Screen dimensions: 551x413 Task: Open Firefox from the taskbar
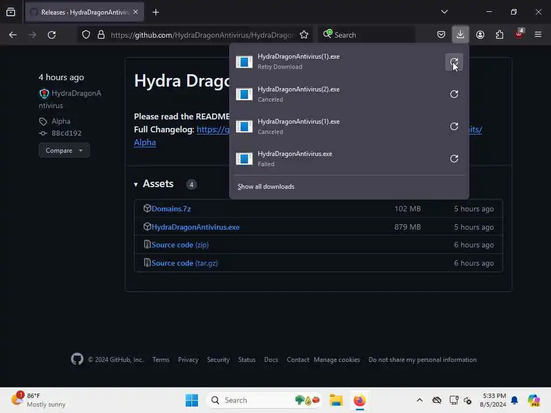click(359, 400)
